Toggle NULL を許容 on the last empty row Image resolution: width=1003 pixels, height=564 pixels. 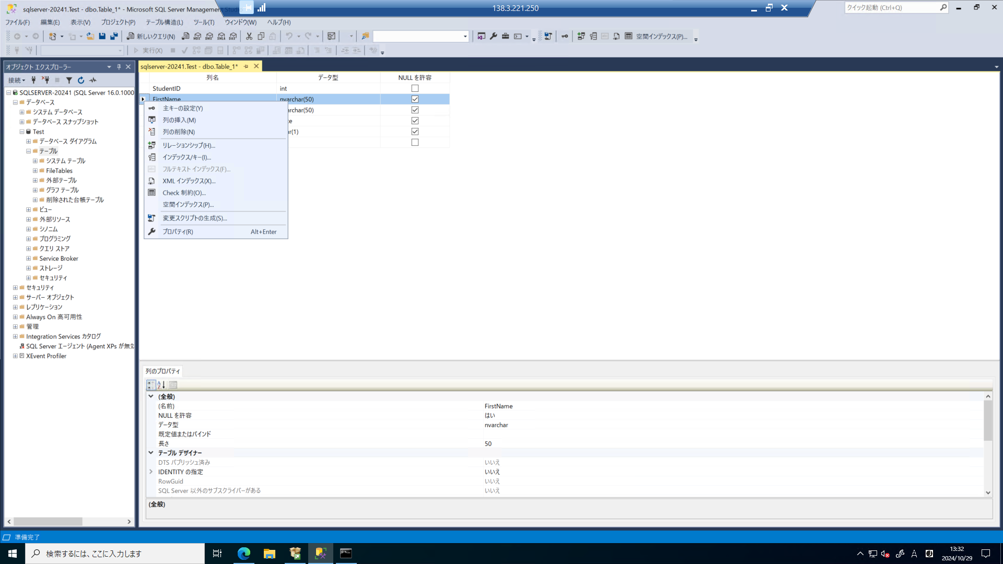tap(415, 142)
